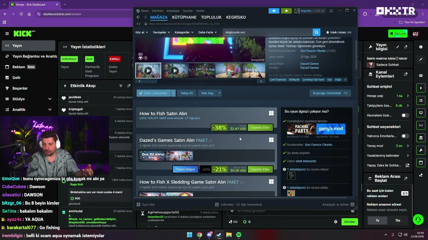This screenshot has height=240, width=428.
Task: Open Yavaş mod setting chevron
Action: pos(408,146)
